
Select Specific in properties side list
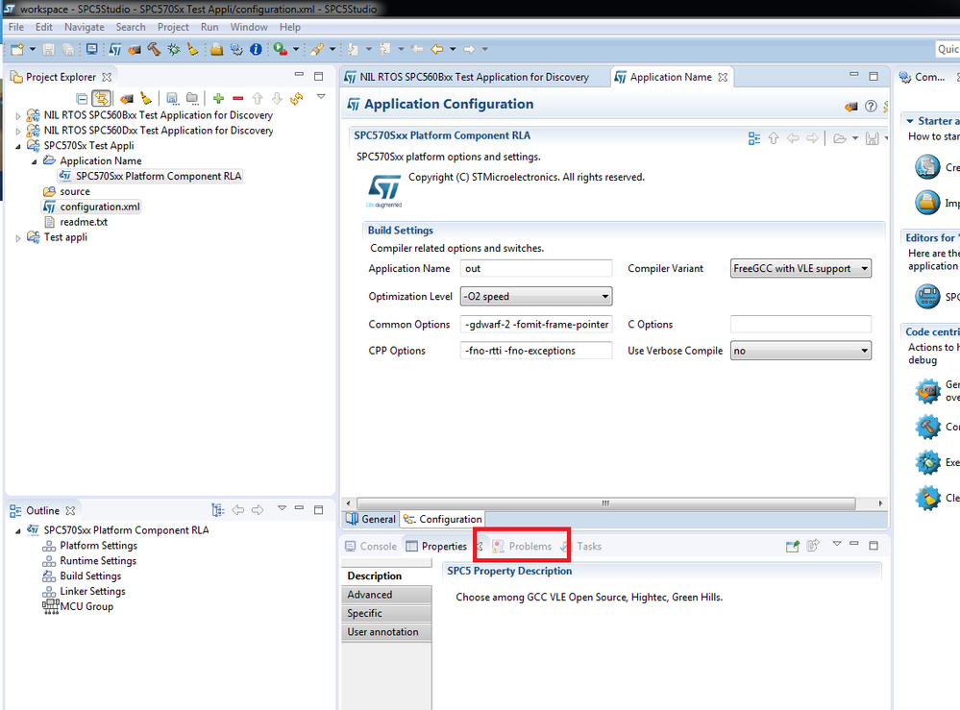386,613
